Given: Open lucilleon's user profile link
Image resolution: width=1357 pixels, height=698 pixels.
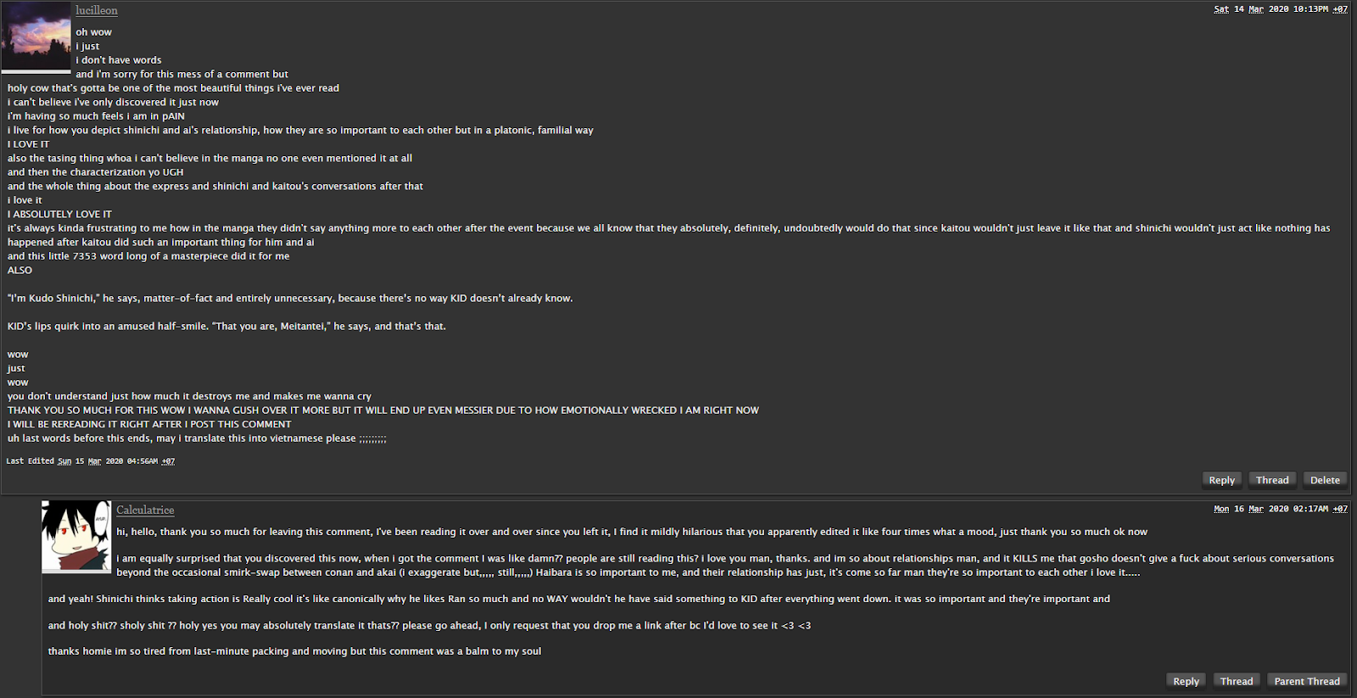Looking at the screenshot, I should (97, 10).
